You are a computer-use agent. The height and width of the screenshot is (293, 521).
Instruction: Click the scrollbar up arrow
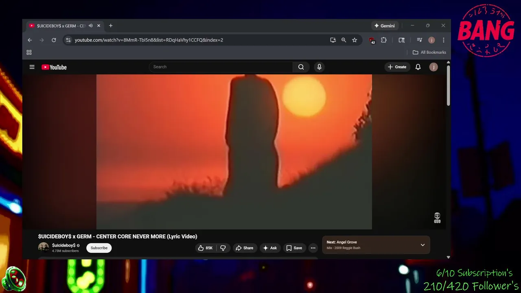448,62
